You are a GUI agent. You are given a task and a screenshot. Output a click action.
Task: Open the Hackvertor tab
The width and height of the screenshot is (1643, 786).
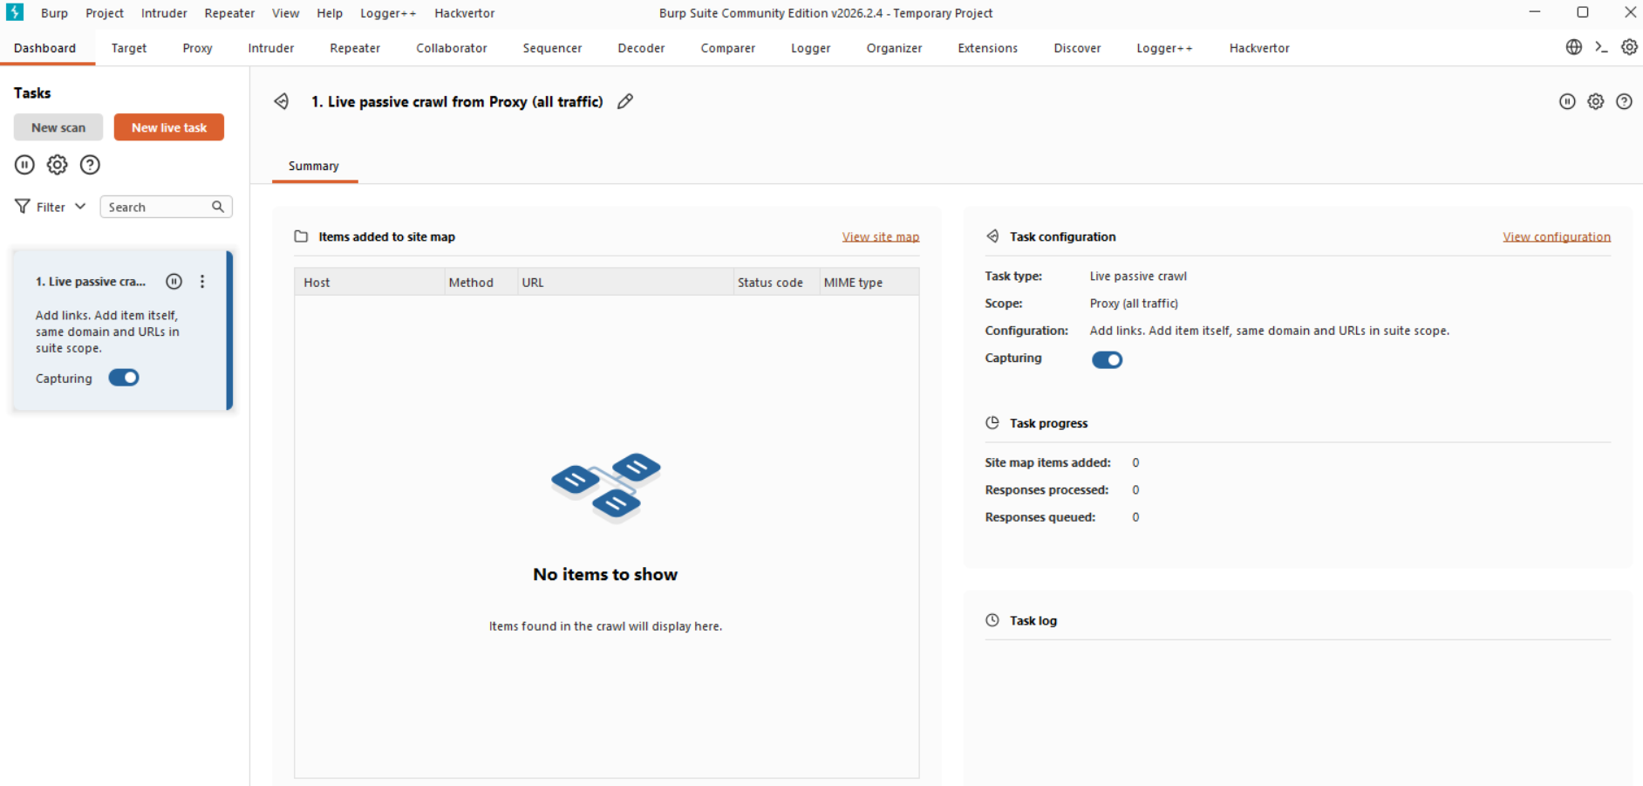[x=1259, y=48]
